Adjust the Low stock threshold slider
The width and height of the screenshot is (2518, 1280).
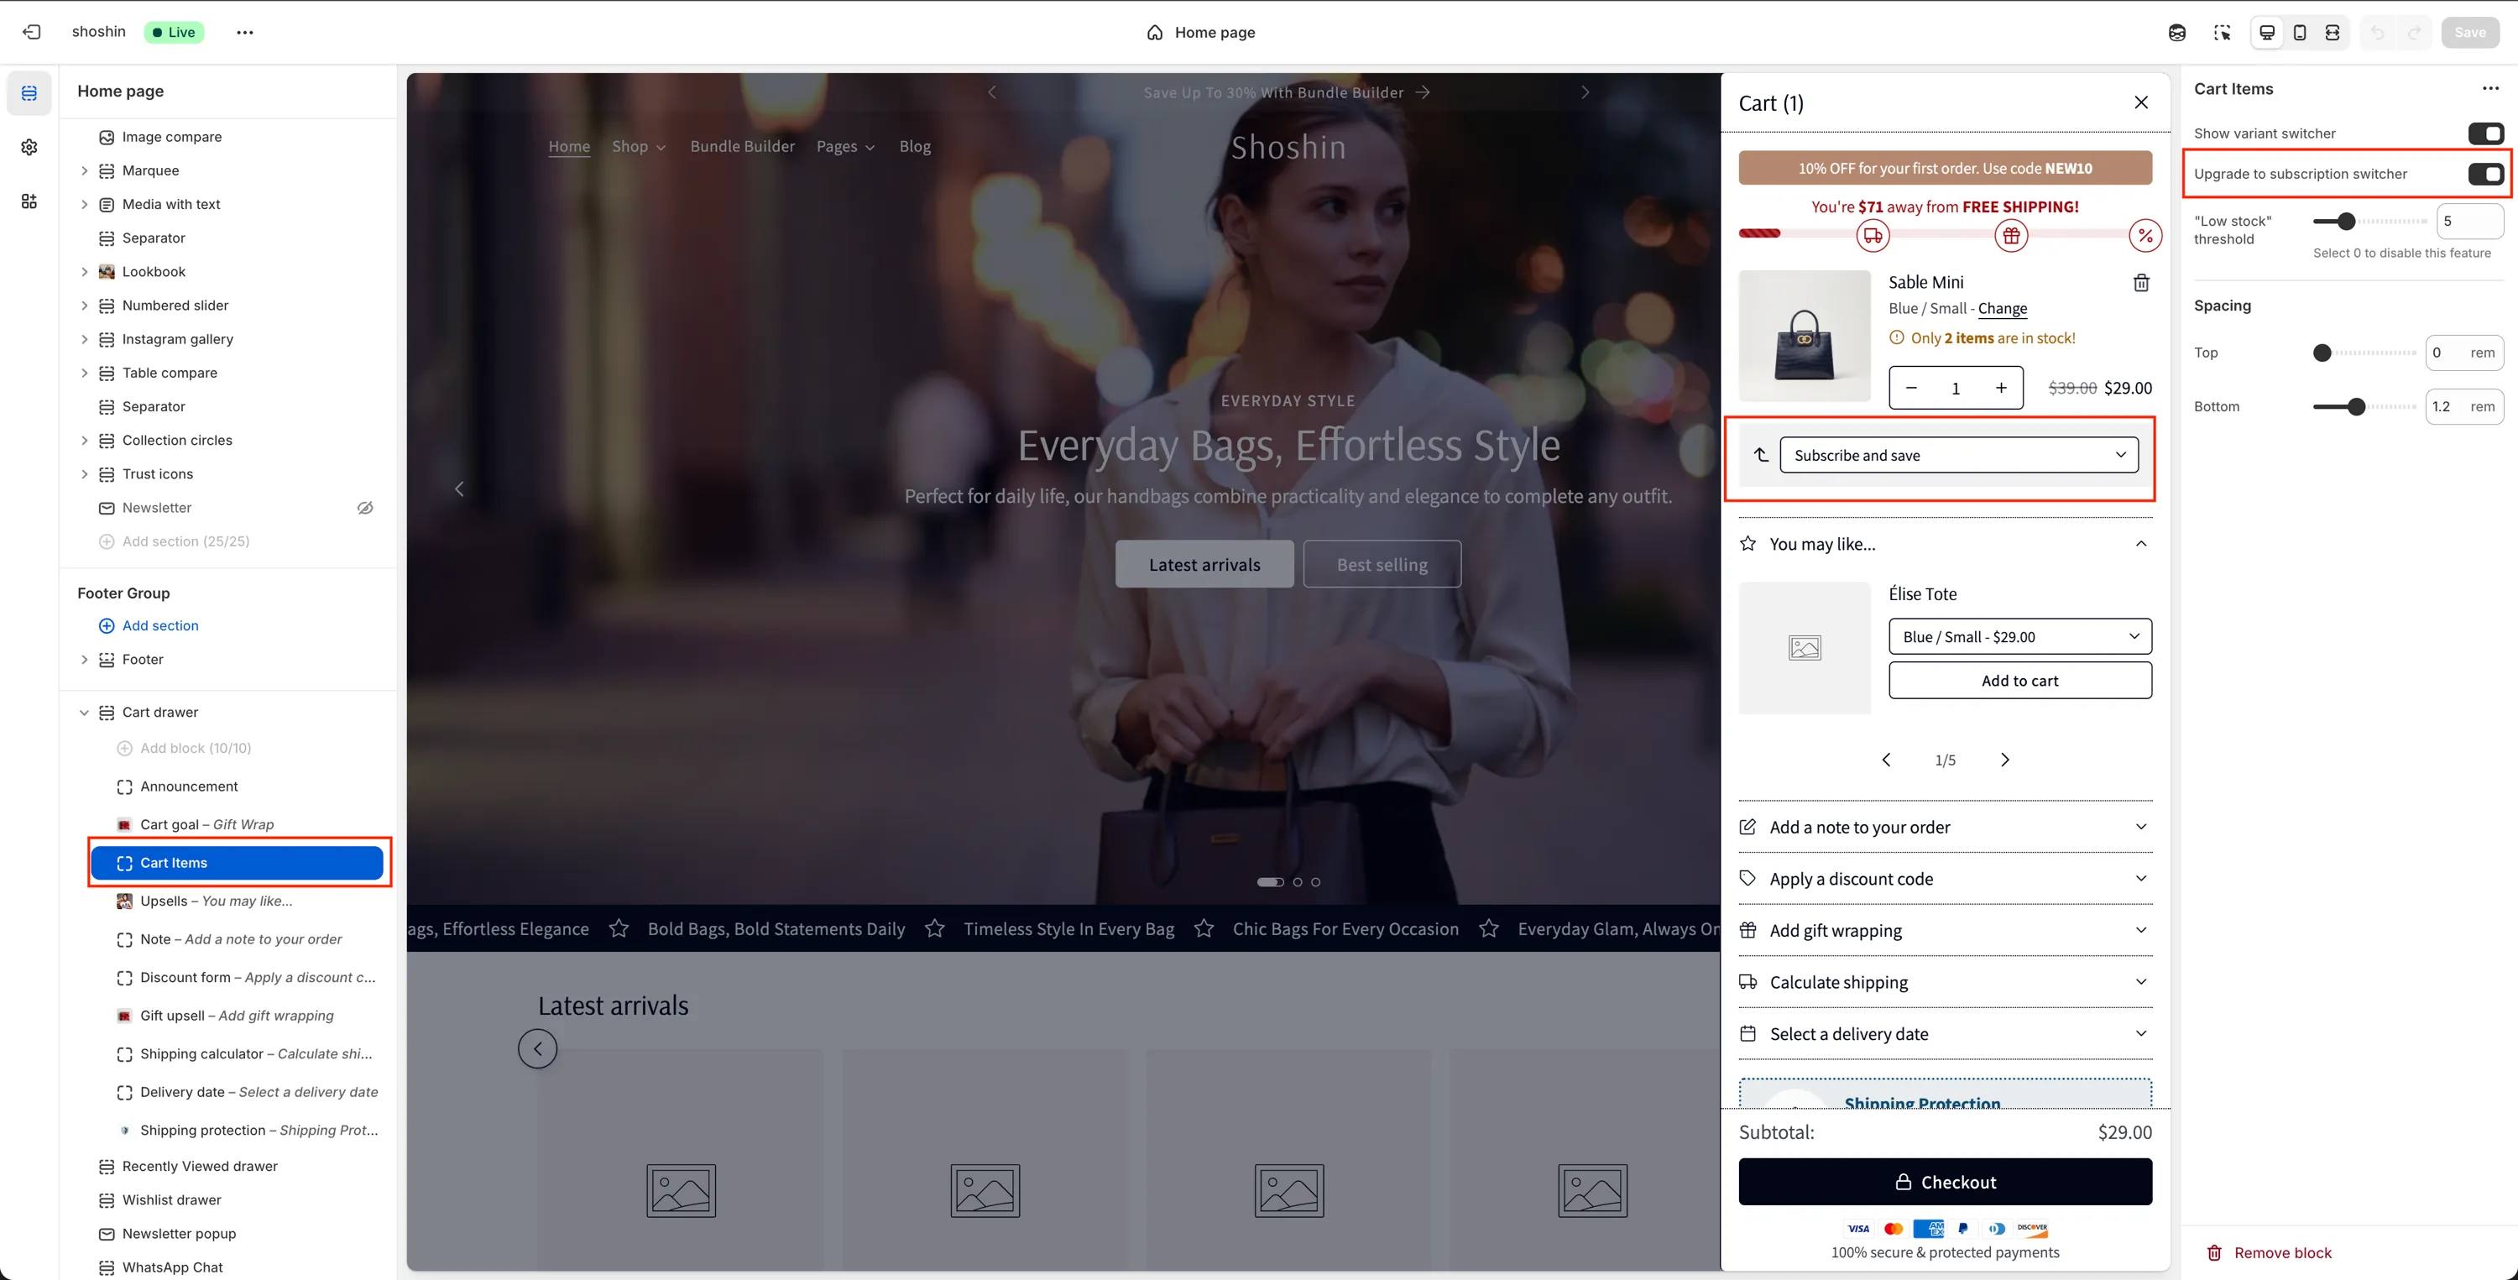coord(2346,222)
